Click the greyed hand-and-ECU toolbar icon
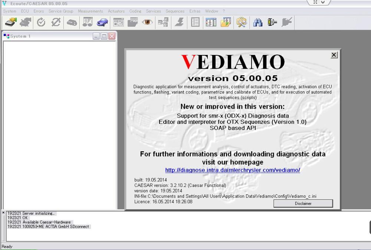 26,23
